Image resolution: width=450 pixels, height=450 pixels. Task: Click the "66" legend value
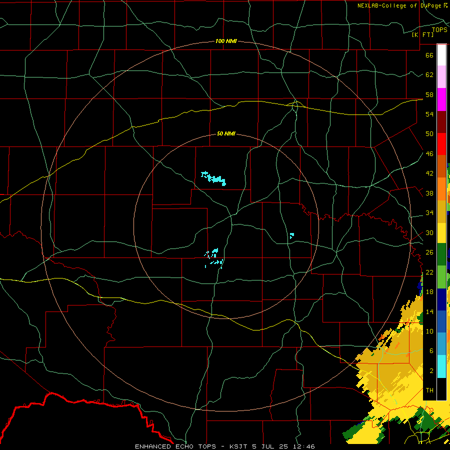(x=429, y=55)
